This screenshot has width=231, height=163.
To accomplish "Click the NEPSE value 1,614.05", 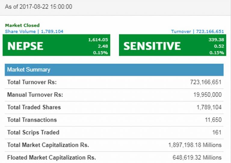I will 98,40.
